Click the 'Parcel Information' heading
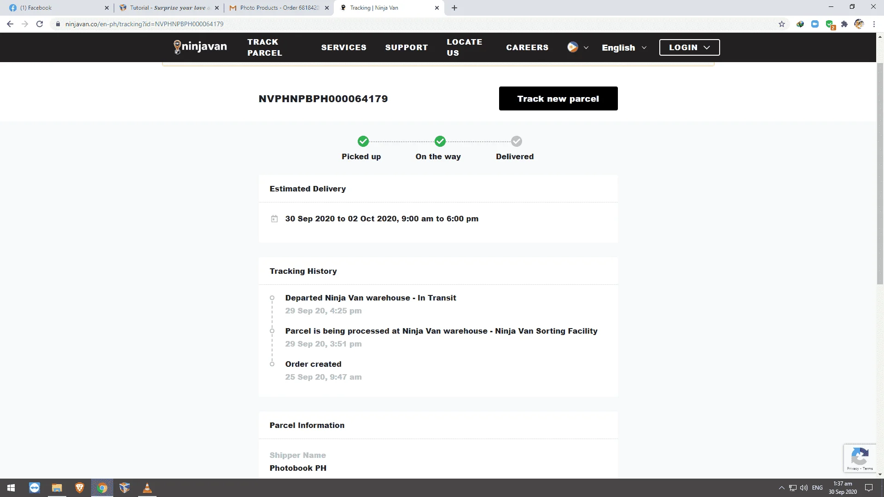 click(x=307, y=426)
